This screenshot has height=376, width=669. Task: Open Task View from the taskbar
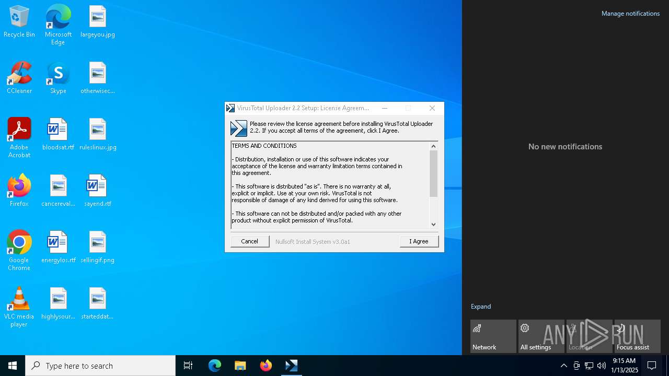(188, 366)
